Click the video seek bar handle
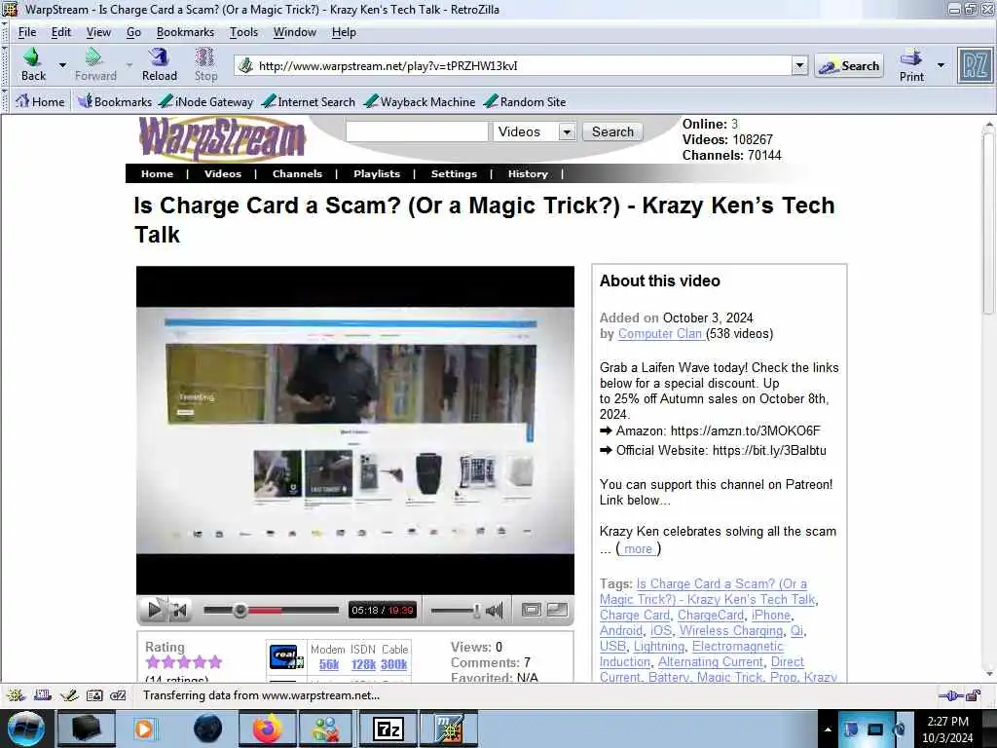This screenshot has width=997, height=748. (x=240, y=611)
